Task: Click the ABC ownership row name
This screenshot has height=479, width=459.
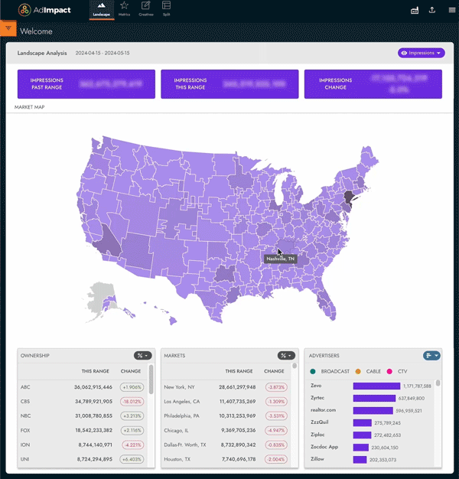Action: (25, 387)
